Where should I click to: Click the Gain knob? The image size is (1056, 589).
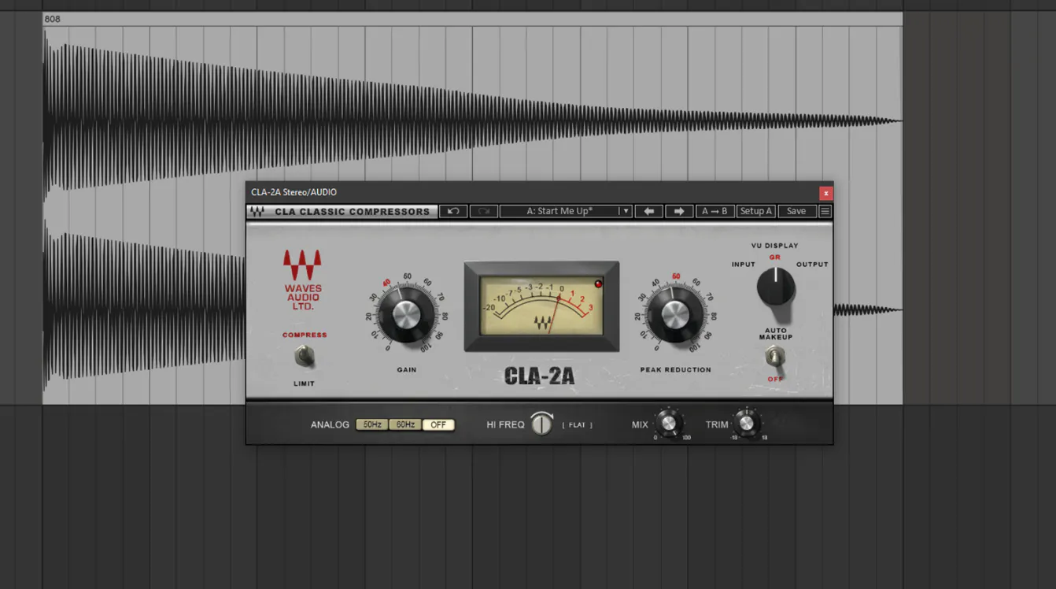tap(406, 315)
